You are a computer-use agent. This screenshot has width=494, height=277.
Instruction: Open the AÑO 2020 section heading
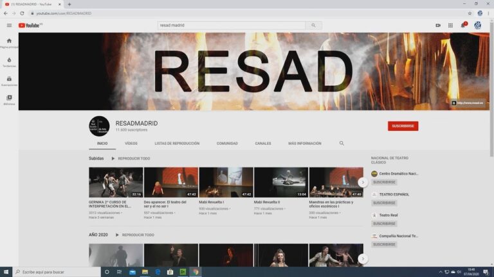tap(98, 235)
